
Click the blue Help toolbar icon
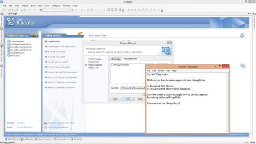[x=120, y=10]
